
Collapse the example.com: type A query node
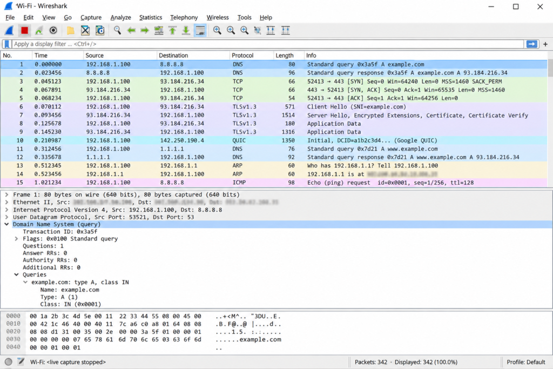[x=25, y=282]
